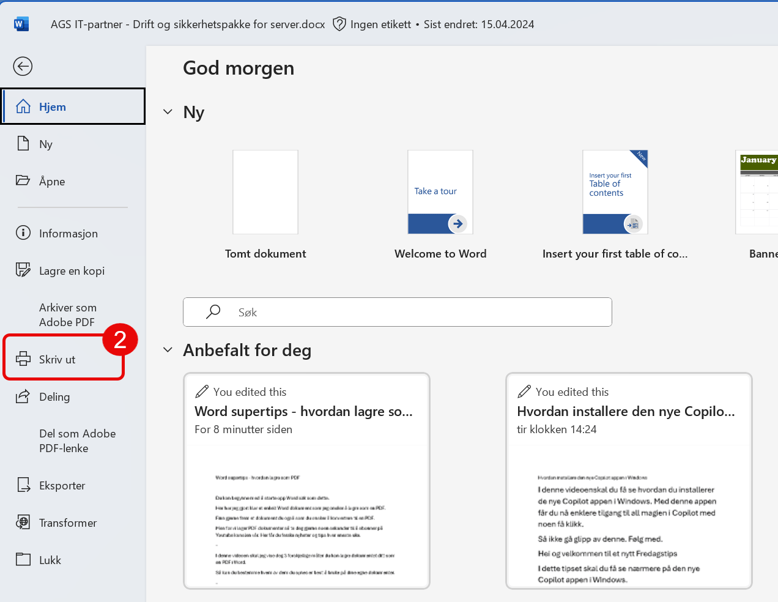Image resolution: width=778 pixels, height=602 pixels.
Task: Click the Ny blank page icon in sidebar
Action: pos(23,144)
